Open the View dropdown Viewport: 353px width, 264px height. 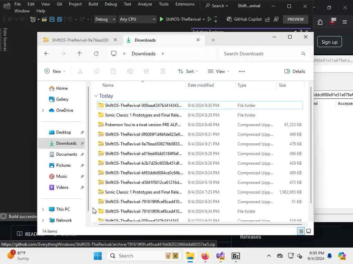(218, 71)
